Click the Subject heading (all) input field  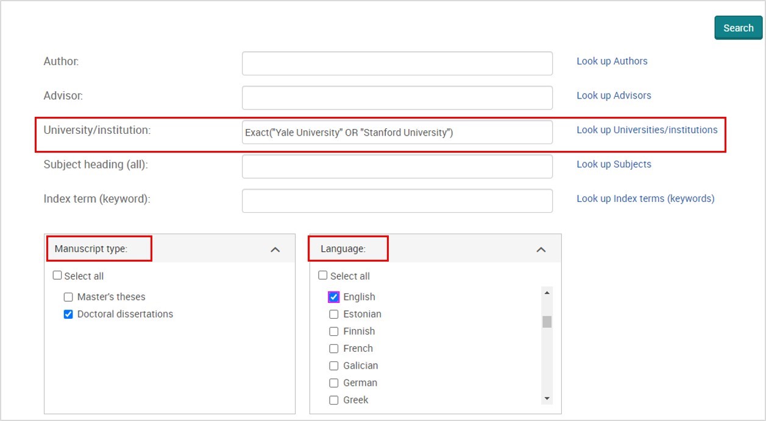point(397,167)
